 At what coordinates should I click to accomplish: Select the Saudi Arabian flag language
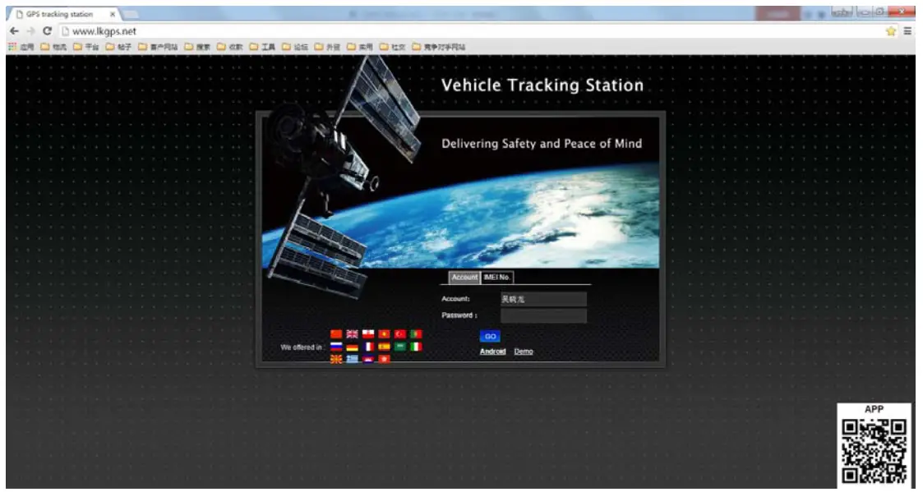coord(400,347)
